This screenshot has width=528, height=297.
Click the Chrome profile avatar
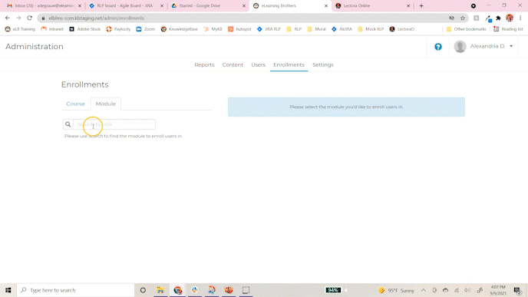tap(510, 18)
